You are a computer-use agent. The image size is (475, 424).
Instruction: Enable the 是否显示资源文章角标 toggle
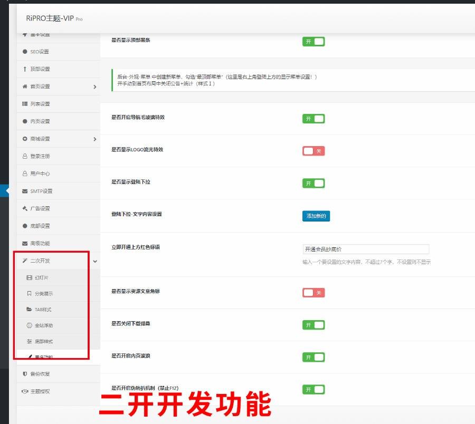click(313, 293)
